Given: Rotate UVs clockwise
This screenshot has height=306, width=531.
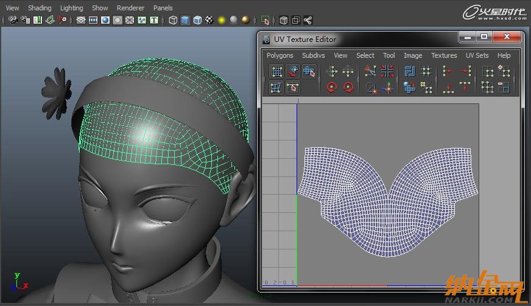Looking at the screenshot, I should 348,88.
